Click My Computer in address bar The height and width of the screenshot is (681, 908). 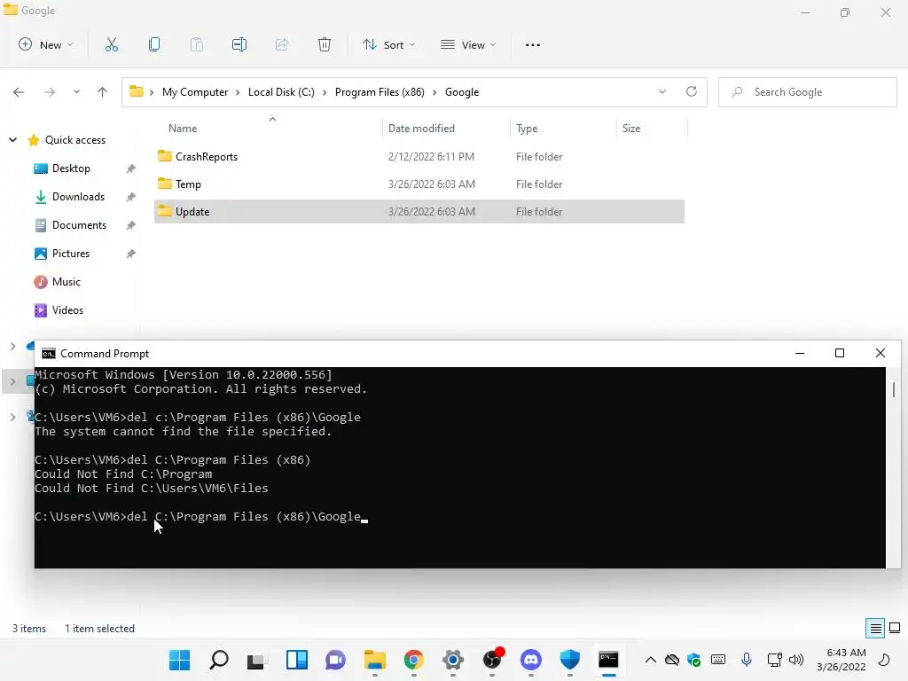195,92
